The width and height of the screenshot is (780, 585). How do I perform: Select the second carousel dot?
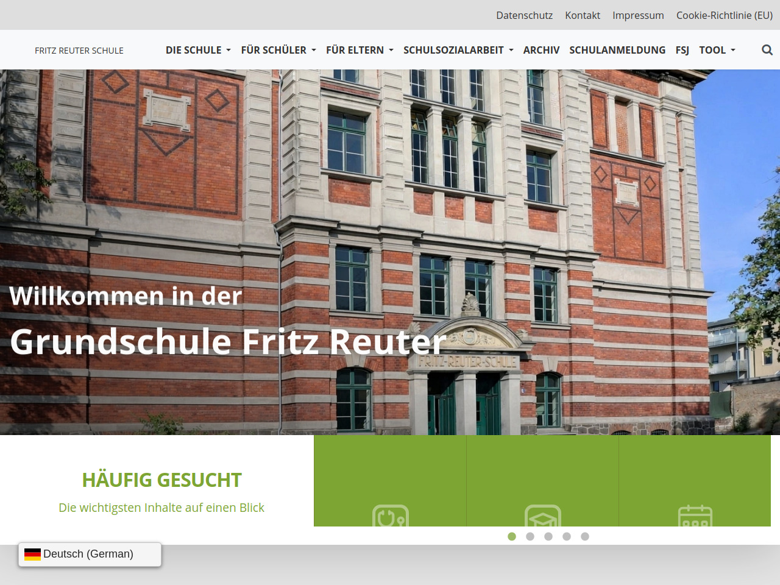pyautogui.click(x=530, y=536)
